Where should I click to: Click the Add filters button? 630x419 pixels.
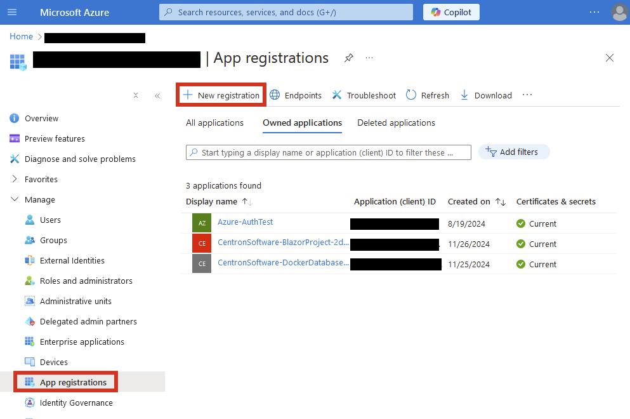click(513, 152)
